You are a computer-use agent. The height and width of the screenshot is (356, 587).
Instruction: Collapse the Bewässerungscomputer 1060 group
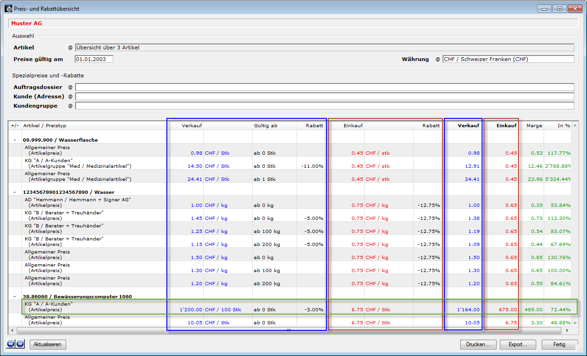point(14,296)
